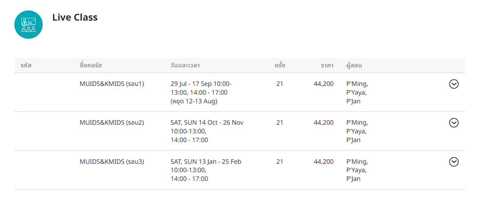Screen dimensions: 488x198
Task: Click the ครั้ง column header
Action: (280, 65)
